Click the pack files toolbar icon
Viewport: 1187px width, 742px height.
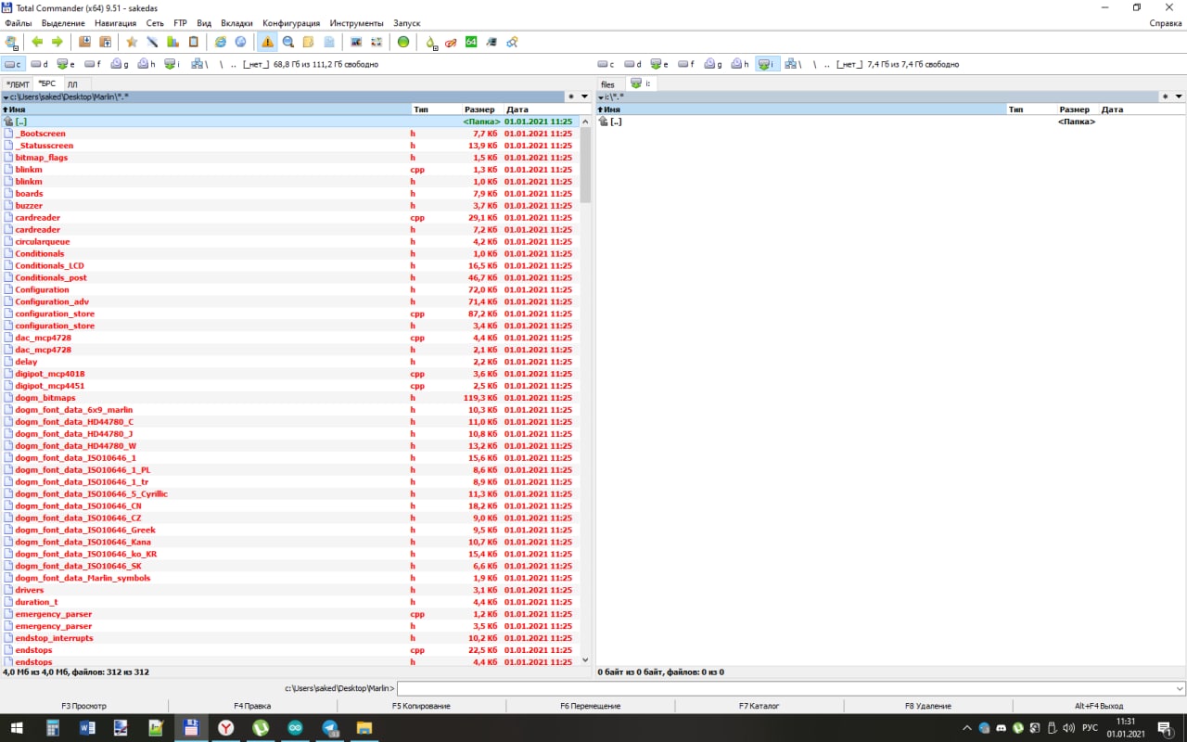(84, 42)
